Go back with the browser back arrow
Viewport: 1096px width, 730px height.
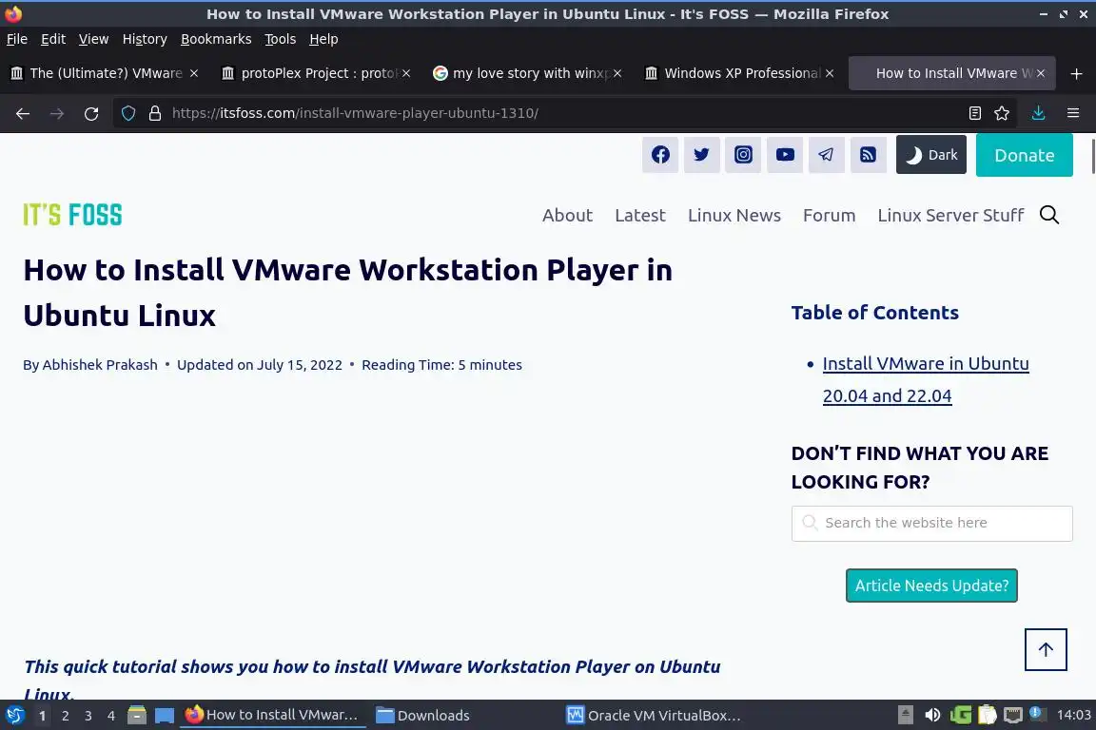tap(23, 113)
